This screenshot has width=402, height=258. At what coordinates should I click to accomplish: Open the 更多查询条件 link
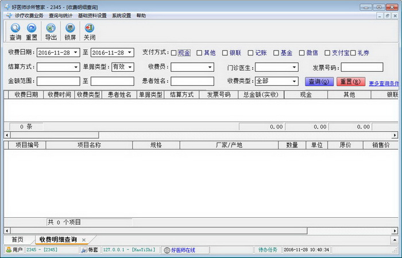point(384,84)
